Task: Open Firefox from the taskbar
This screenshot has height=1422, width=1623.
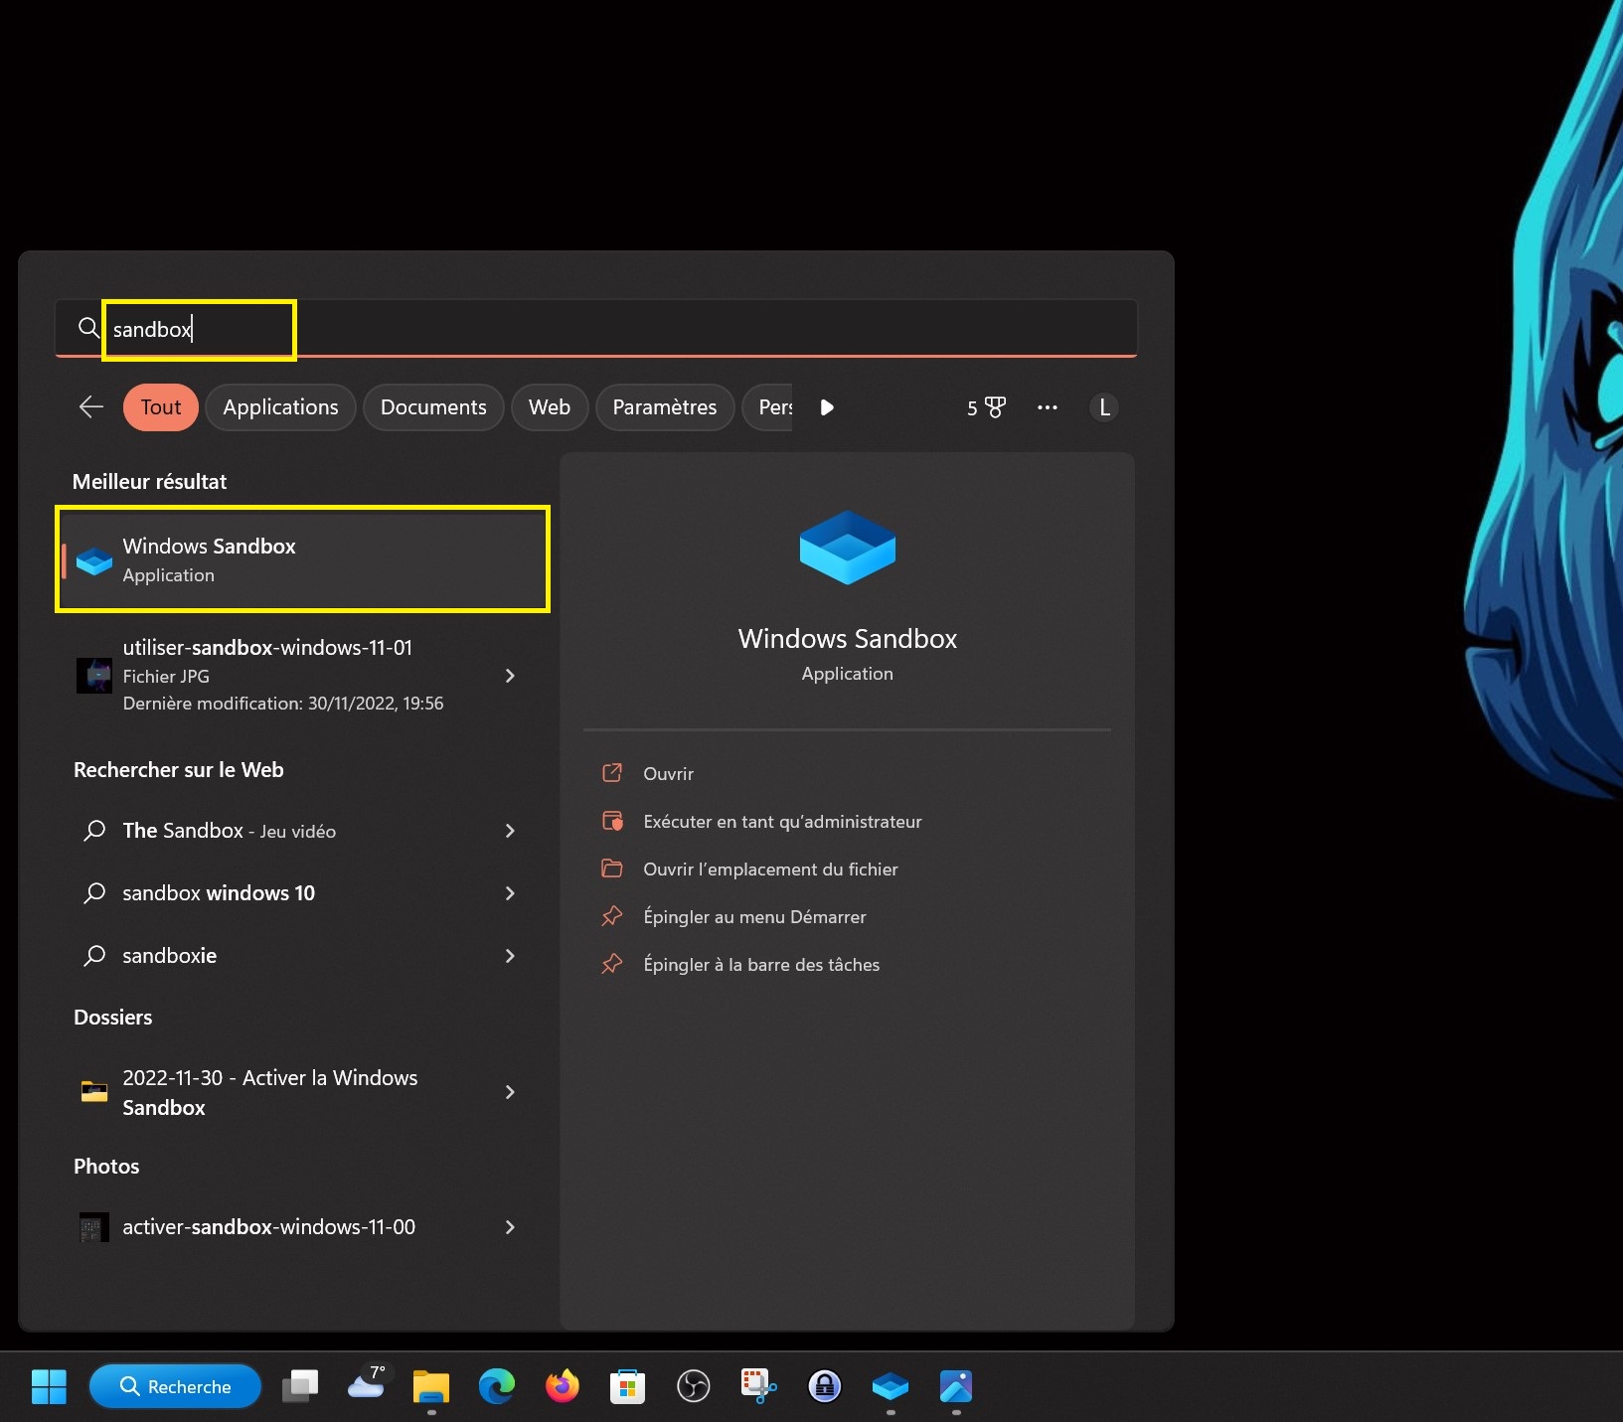Action: pos(563,1385)
